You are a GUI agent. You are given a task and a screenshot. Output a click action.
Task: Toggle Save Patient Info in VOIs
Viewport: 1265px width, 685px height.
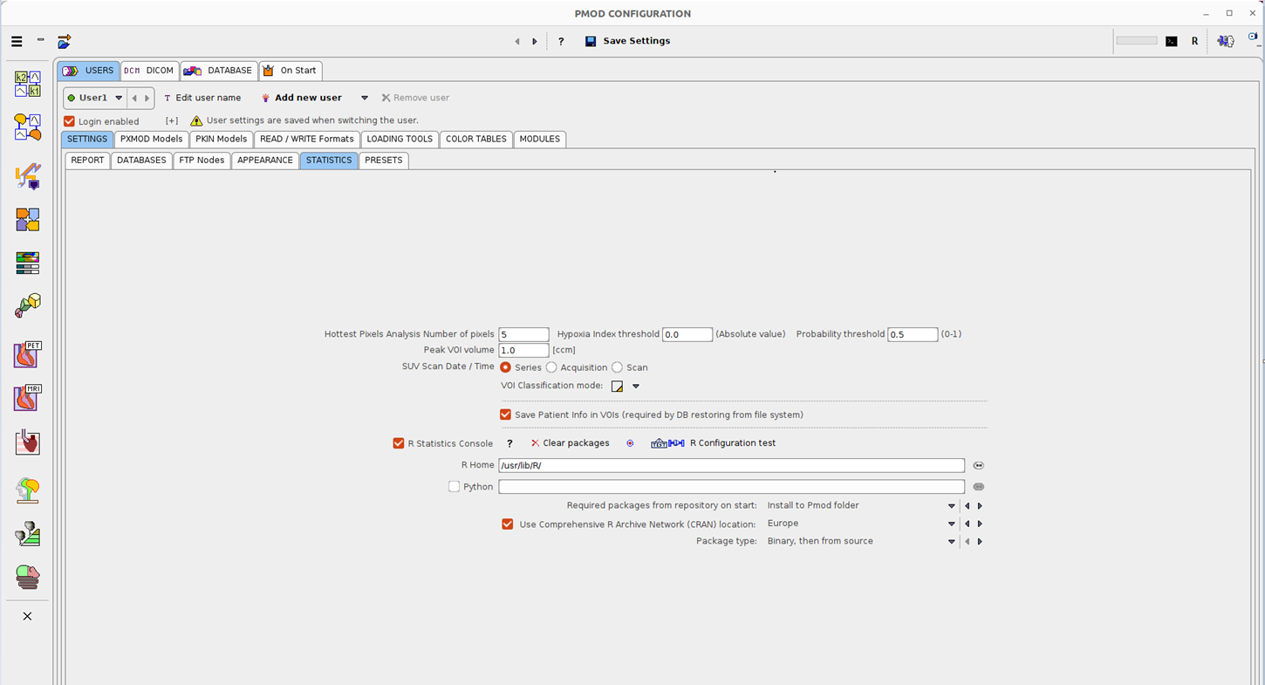click(x=505, y=414)
